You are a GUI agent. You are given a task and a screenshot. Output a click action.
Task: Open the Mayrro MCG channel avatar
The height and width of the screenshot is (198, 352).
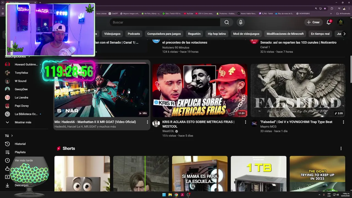[254, 123]
